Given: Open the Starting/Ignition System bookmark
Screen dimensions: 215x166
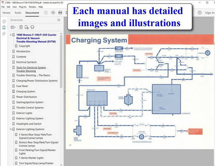Looking at the screenshot, I should [x=30, y=102].
